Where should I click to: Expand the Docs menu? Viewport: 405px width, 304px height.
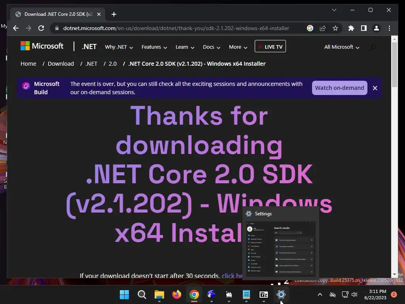tap(212, 47)
